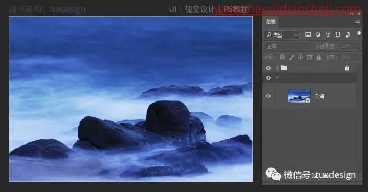Open the Layers panel hamburger menu
368x192 pixels.
[x=358, y=21]
